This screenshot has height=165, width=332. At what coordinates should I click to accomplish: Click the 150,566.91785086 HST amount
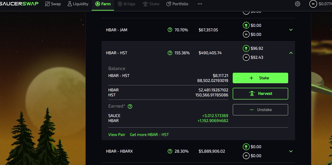click(212, 95)
